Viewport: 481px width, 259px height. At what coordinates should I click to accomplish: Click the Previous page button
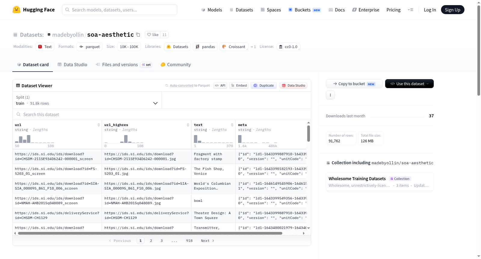[120, 241]
